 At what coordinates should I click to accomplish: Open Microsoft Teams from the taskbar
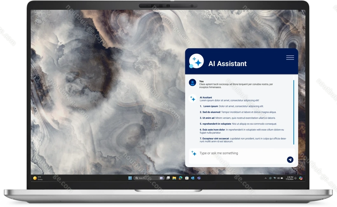198,178
